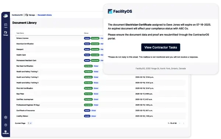221x139 pixels.
Task: Click the ContractorOS breadcrumb
Action: 17,15
